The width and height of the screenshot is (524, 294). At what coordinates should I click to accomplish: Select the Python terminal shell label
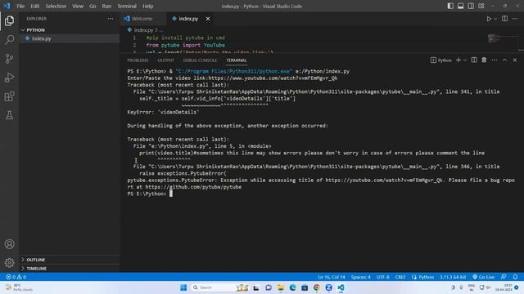click(x=441, y=60)
